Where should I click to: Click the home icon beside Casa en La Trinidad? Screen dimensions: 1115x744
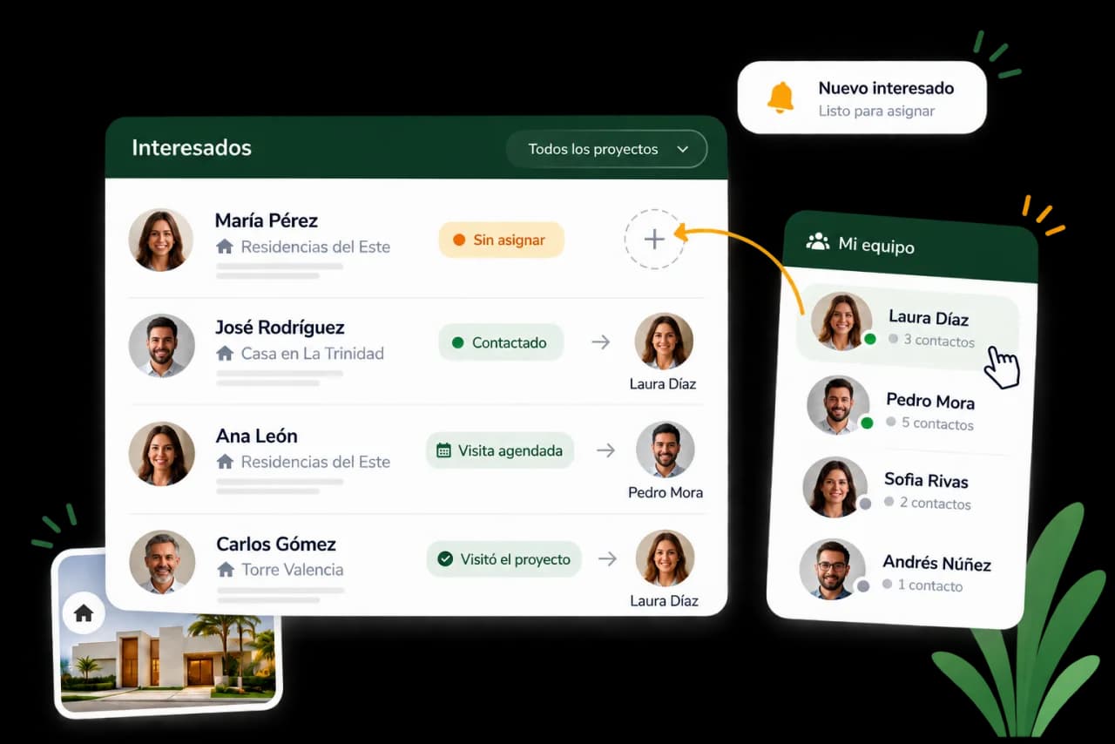point(225,353)
